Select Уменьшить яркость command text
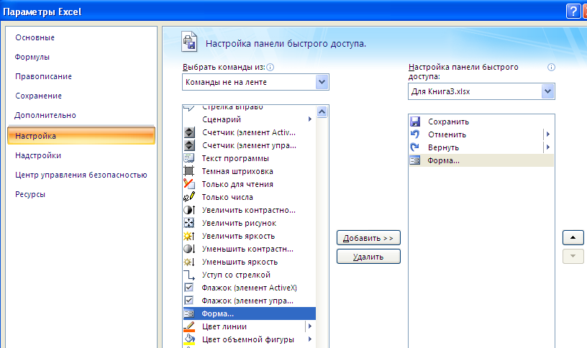 (x=240, y=262)
